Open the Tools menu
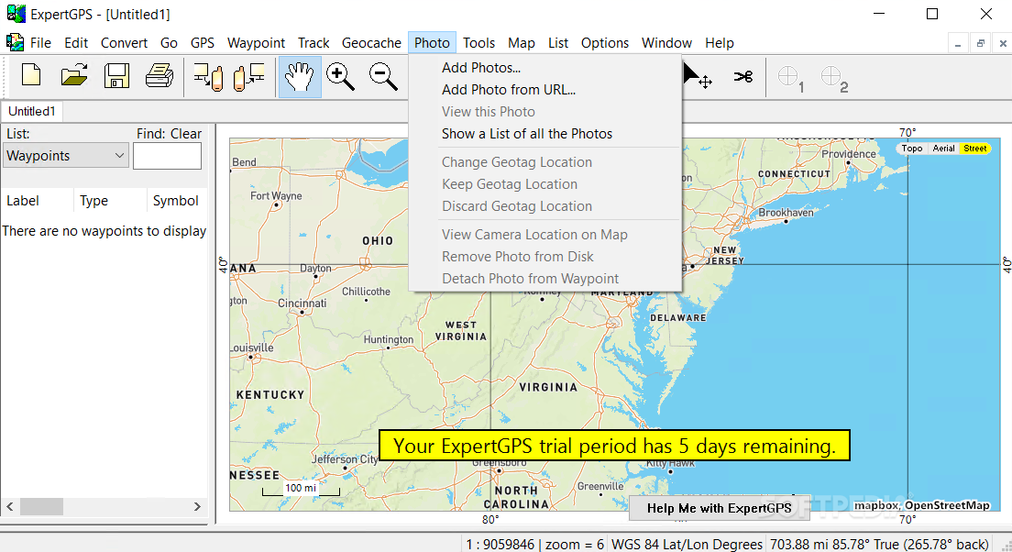 [478, 42]
